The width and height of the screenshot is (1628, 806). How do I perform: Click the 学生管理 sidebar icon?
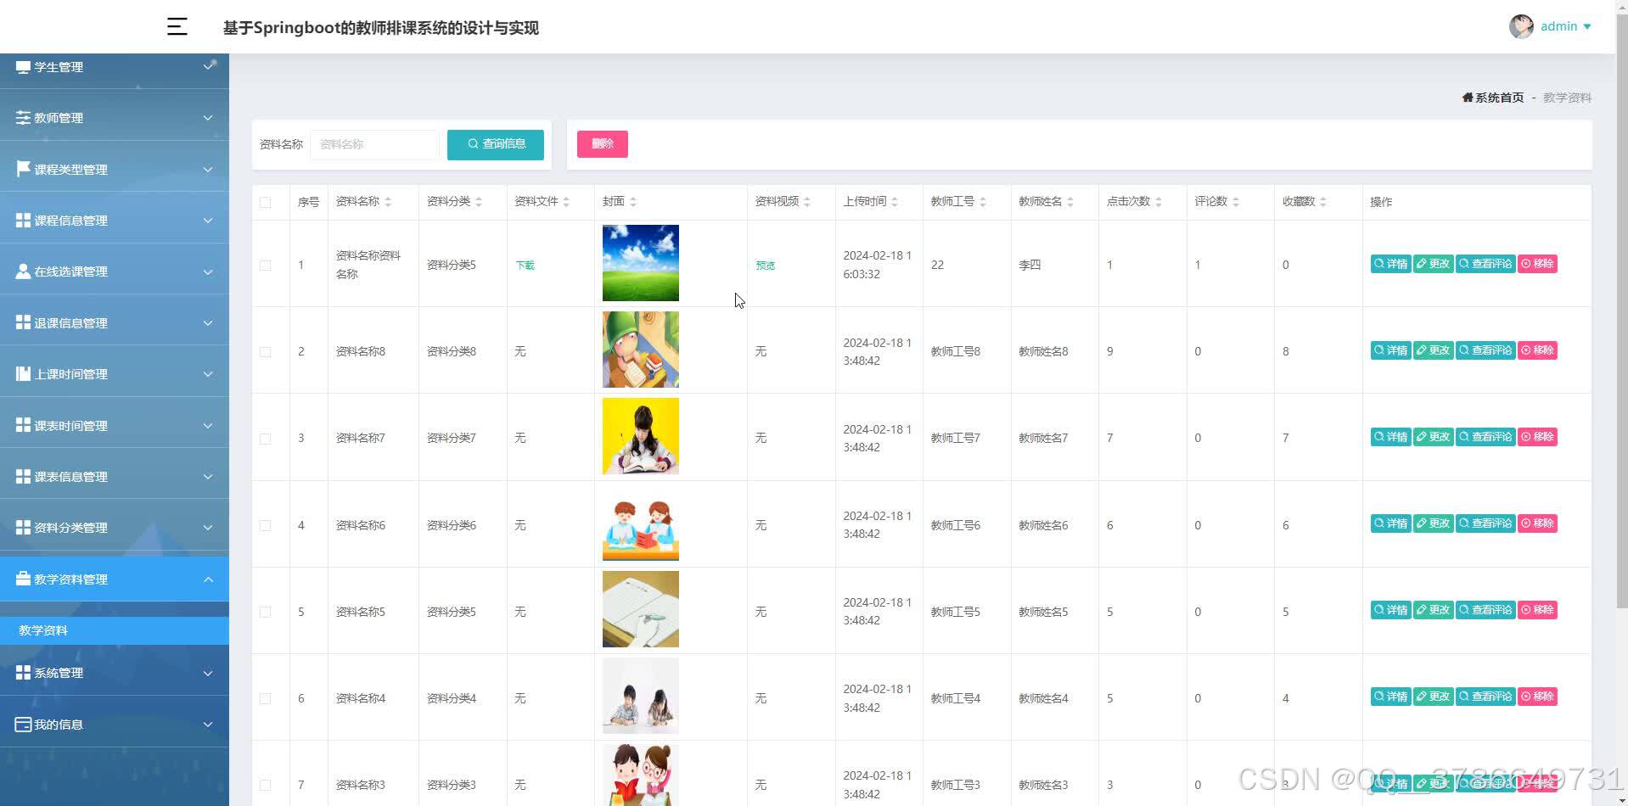tap(23, 66)
